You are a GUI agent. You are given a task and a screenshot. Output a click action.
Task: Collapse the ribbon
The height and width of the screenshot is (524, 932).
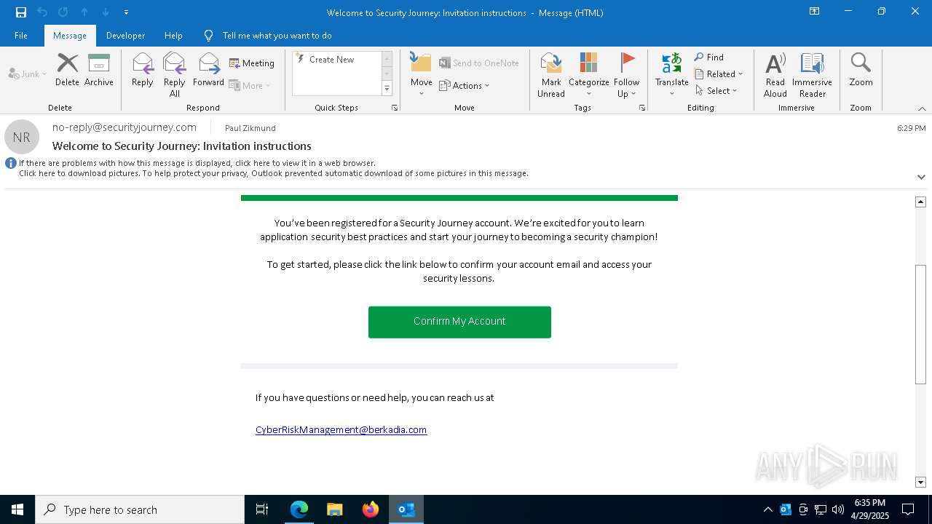click(922, 108)
